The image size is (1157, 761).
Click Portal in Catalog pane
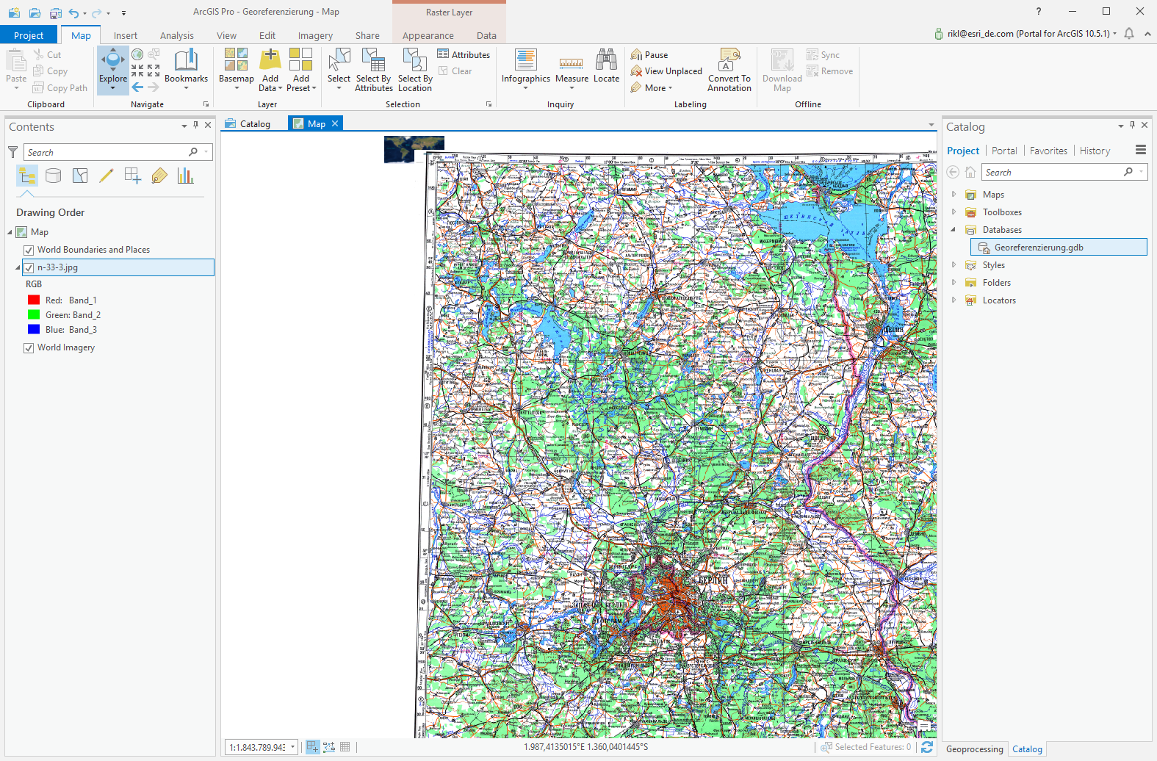point(1004,151)
